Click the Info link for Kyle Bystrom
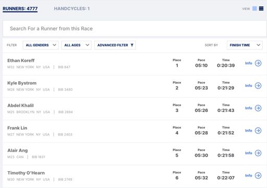The height and width of the screenshot is (188, 267). pyautogui.click(x=249, y=85)
